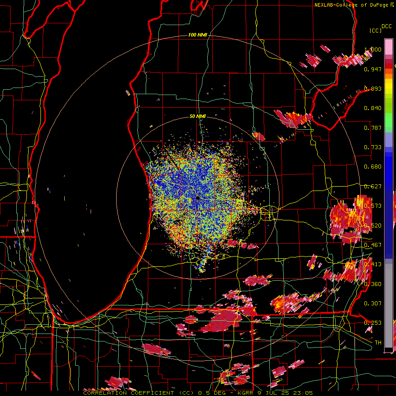396x396 pixels.
Task: Click the black radar site dot at center
Action: 198,198
